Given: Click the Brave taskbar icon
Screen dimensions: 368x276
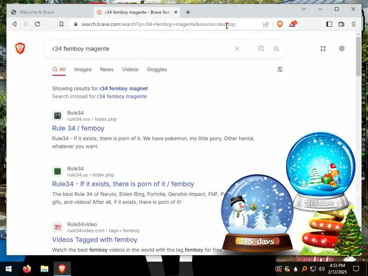Looking at the screenshot, I should [x=62, y=269].
